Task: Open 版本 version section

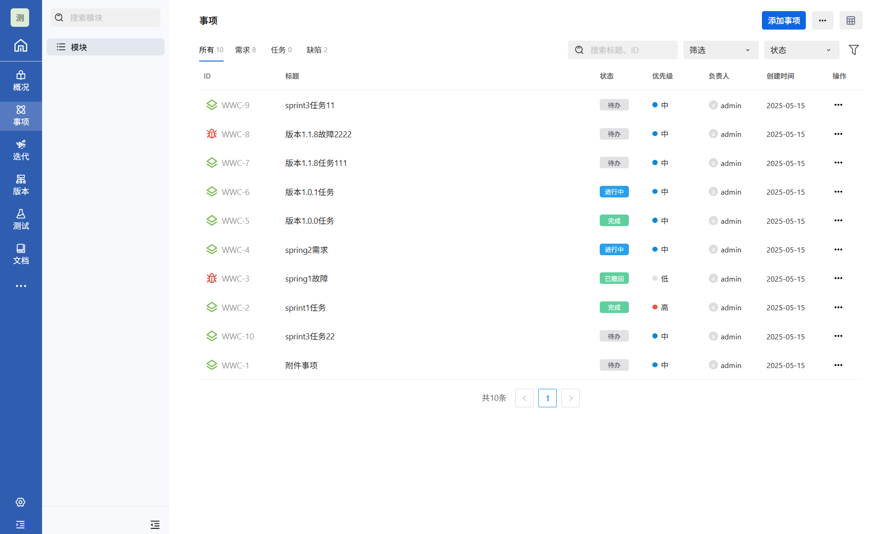Action: coord(21,185)
